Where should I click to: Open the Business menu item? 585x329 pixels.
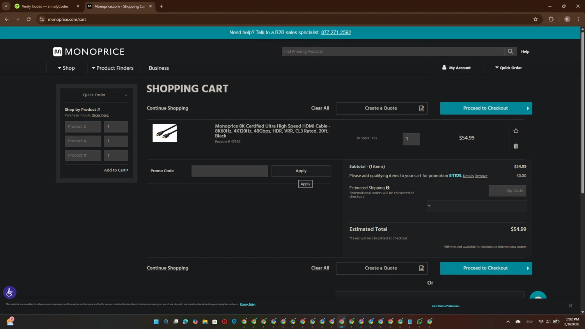(x=159, y=68)
